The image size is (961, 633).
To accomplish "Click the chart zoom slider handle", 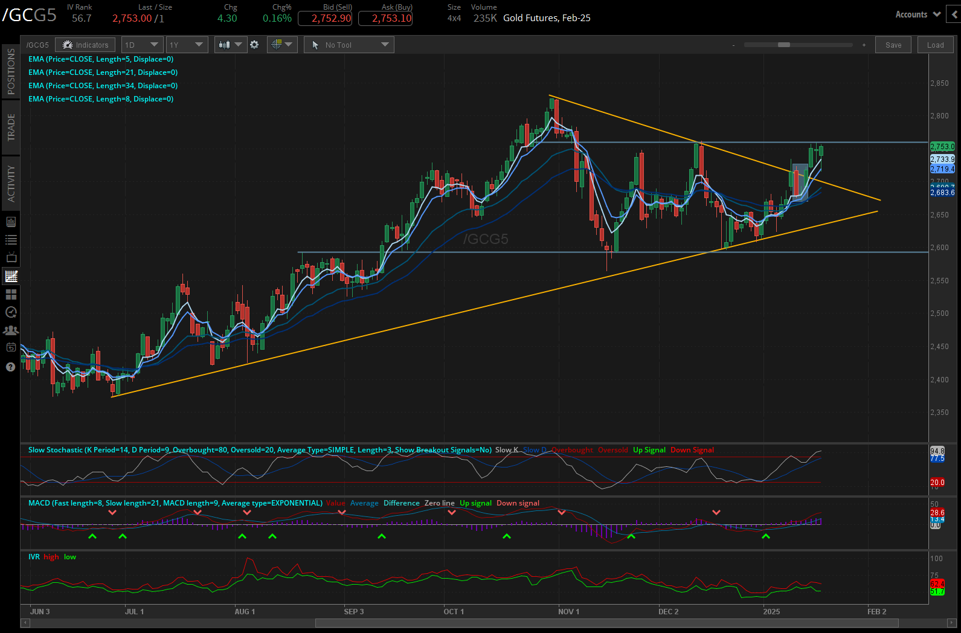I will tap(784, 45).
